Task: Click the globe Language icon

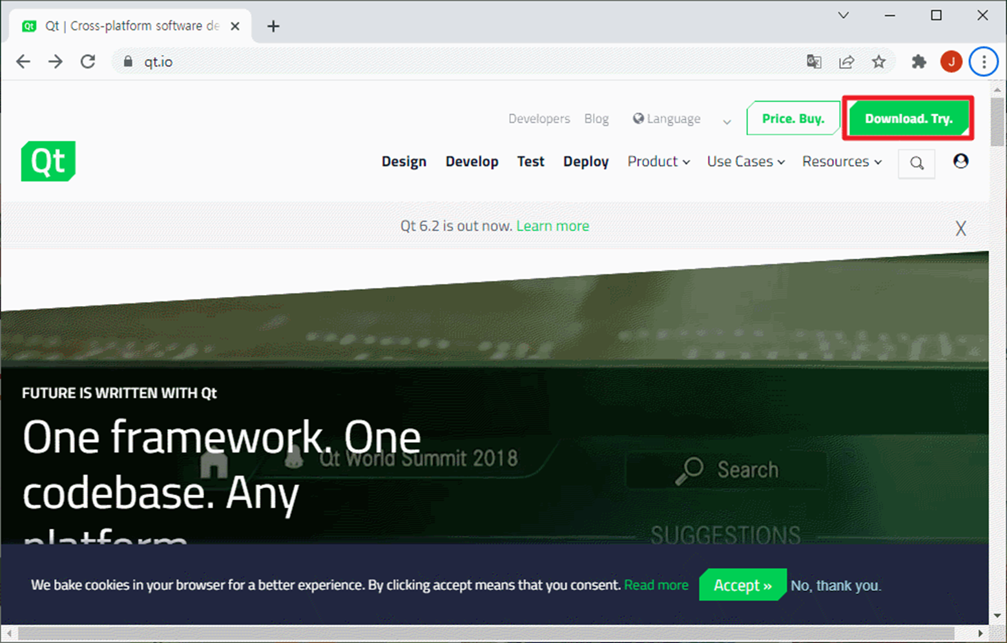Action: 638,118
